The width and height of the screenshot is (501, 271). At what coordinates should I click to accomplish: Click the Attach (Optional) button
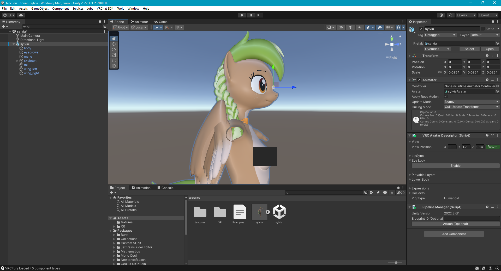(x=455, y=224)
